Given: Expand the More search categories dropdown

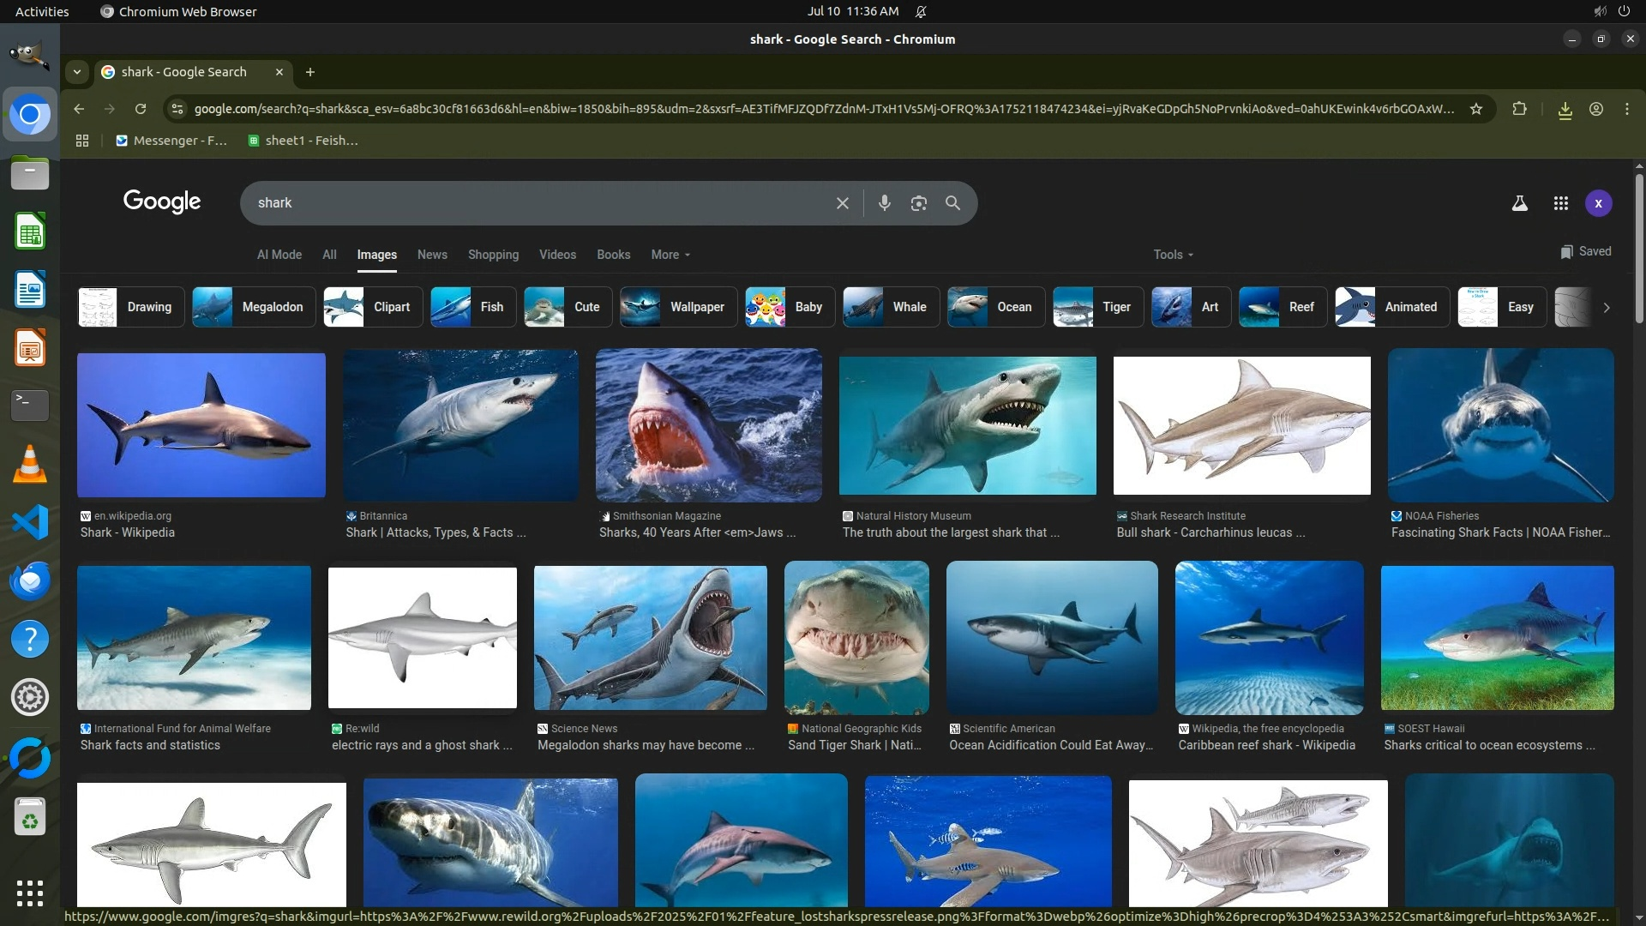Looking at the screenshot, I should pyautogui.click(x=670, y=255).
